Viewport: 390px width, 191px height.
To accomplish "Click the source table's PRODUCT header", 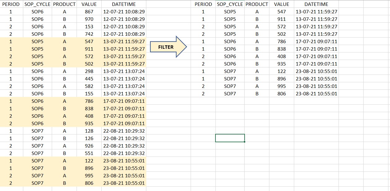I will click(64, 4).
